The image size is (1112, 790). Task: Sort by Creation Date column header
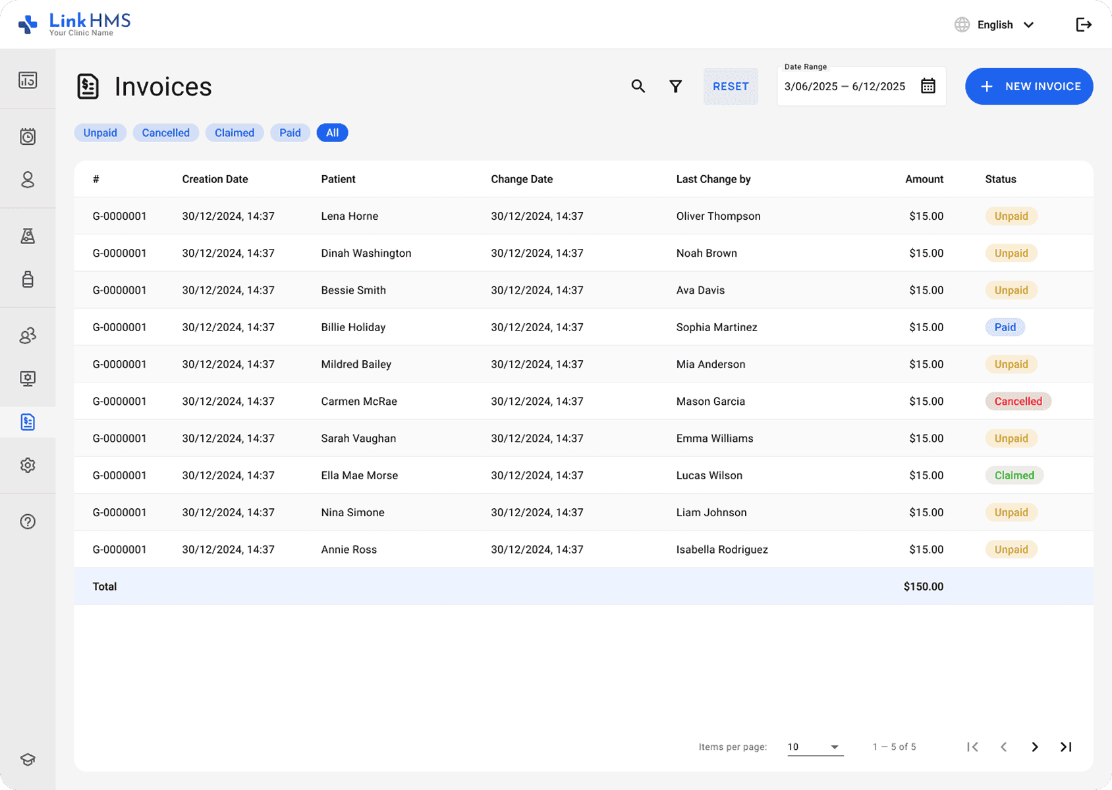click(215, 179)
